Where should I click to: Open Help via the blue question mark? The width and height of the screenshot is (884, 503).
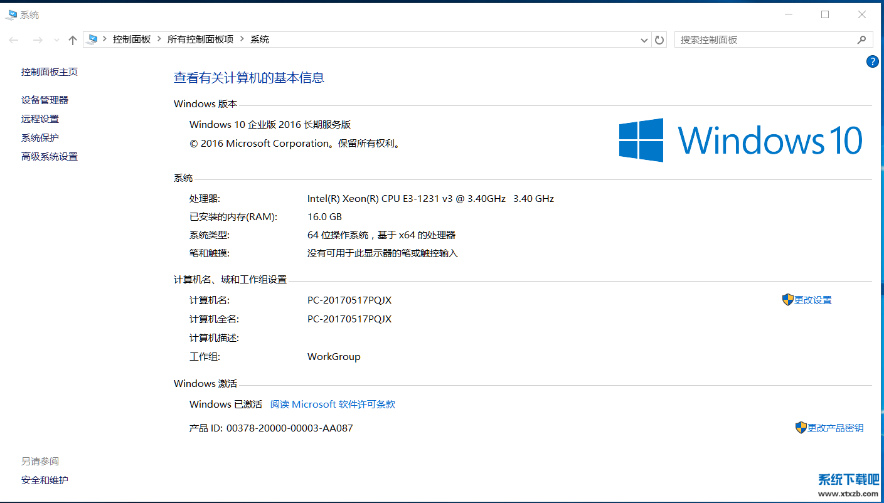872,61
